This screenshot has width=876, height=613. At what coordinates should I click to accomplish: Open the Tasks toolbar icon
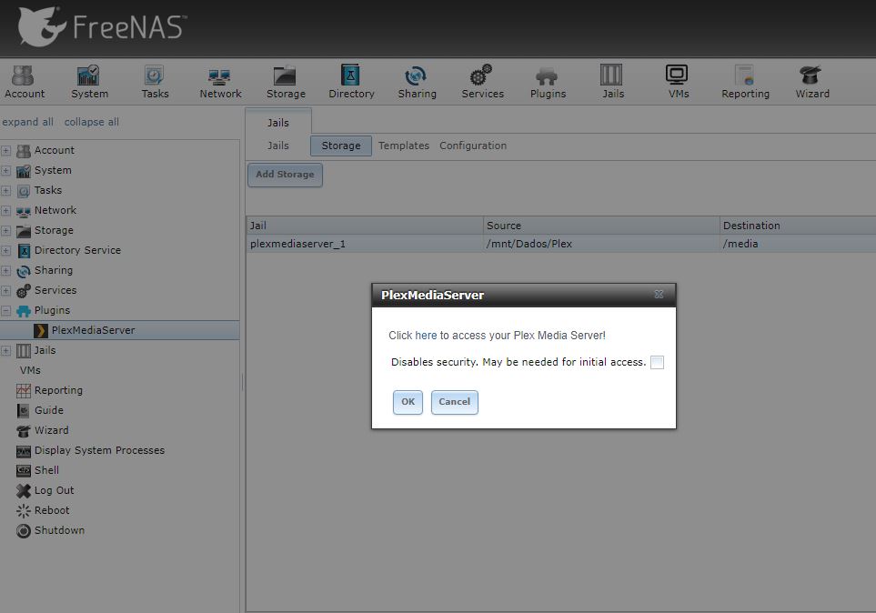tap(155, 82)
